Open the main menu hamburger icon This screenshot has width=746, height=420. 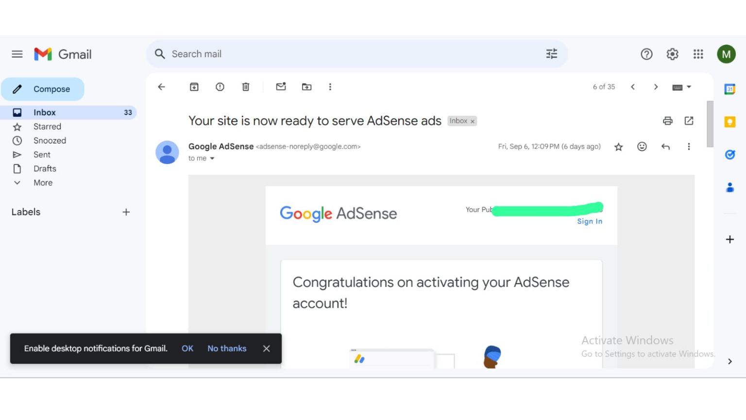click(17, 54)
